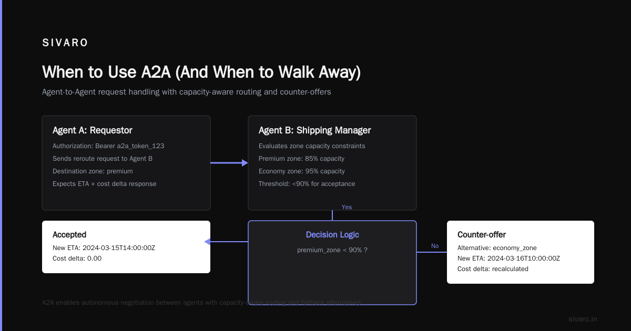This screenshot has width=631, height=331.
Task: Click 'Destination zone: premium' line
Action: click(93, 171)
